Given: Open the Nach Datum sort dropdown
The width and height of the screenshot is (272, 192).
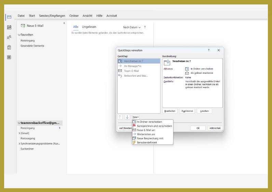Looking at the screenshot, I should pos(132,27).
